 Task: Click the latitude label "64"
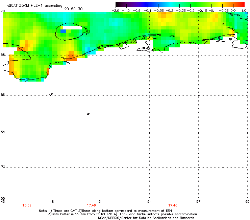tap(3, 132)
